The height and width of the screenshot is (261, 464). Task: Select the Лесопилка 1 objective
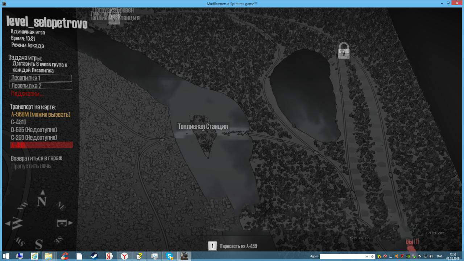[40, 78]
